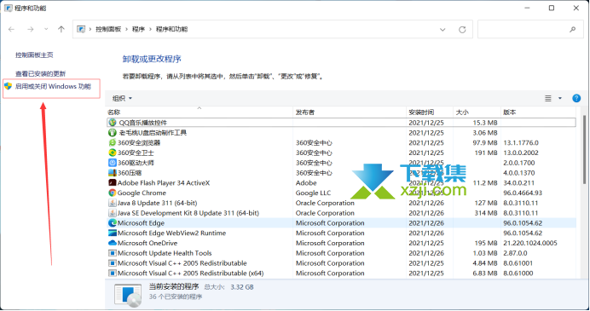Click version 96.0.4664.93 cell

pyautogui.click(x=523, y=193)
